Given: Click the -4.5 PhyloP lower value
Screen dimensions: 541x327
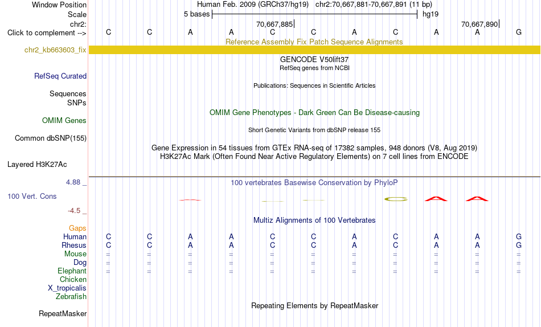Looking at the screenshot, I should (x=74, y=211).
